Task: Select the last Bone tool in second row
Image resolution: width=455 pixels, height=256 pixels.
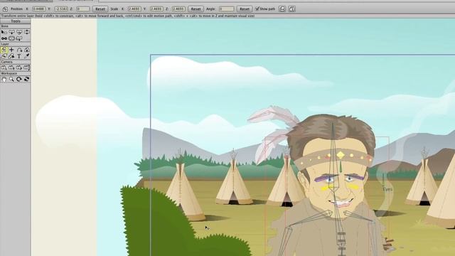Action: (19, 38)
